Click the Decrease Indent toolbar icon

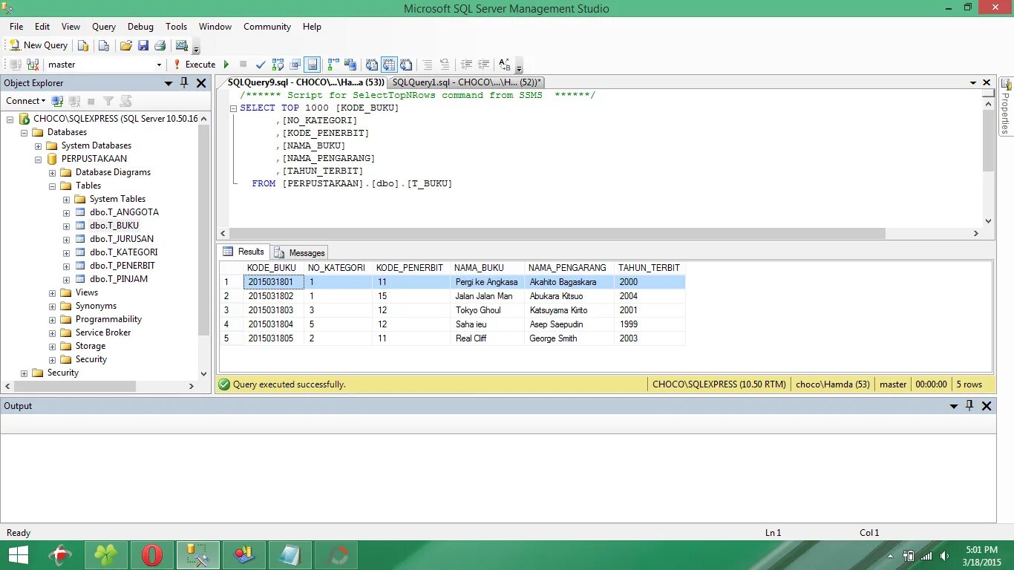[466, 65]
